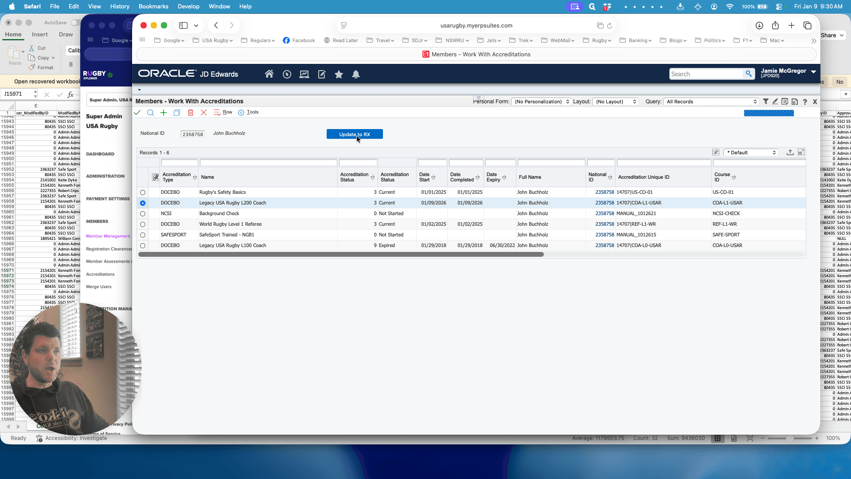
Task: Open the Row menu
Action: [x=223, y=112]
